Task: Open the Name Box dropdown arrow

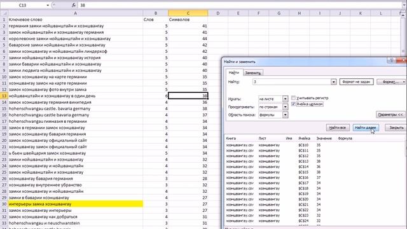Action: (x=48, y=5)
